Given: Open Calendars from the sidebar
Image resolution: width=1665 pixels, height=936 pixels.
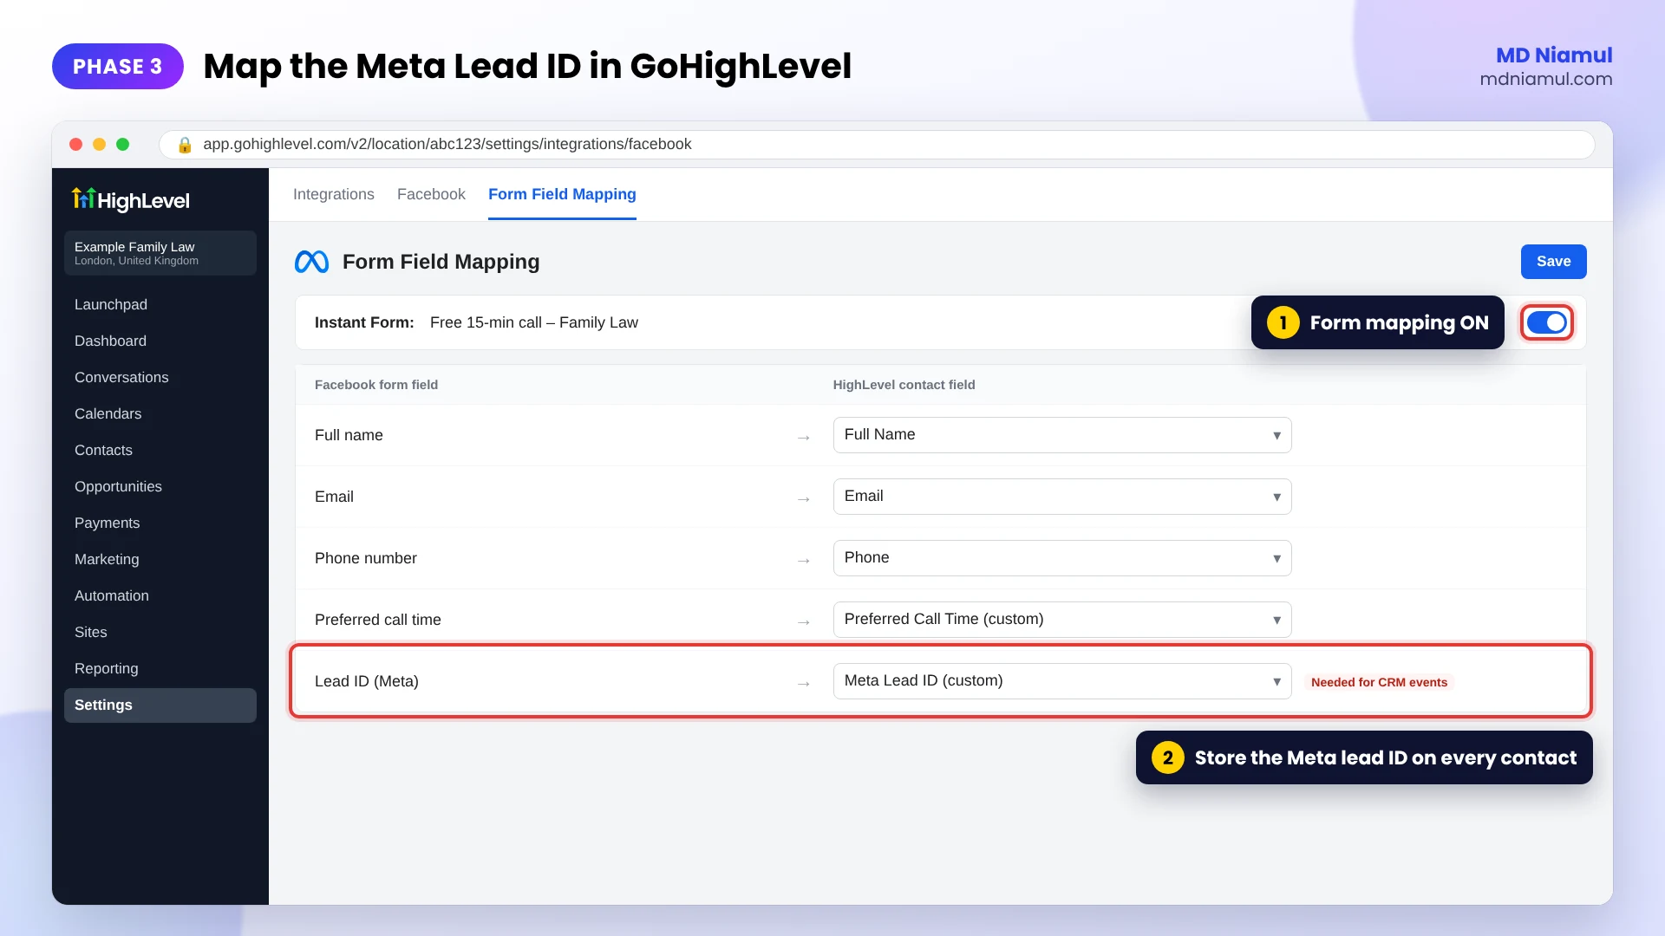Looking at the screenshot, I should [160, 414].
